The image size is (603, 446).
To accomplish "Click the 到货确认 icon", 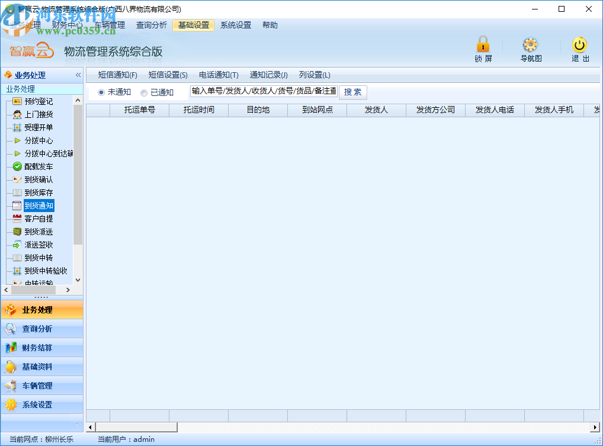I will point(17,179).
